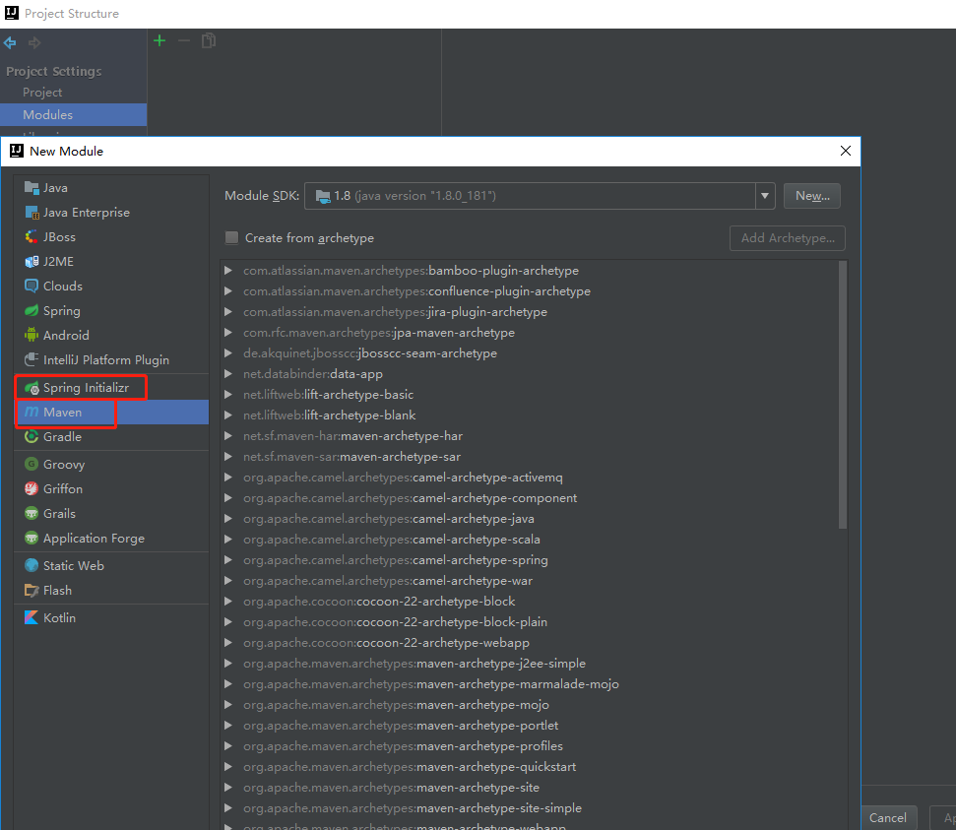Select Project under Project Settings
Image resolution: width=956 pixels, height=830 pixels.
click(42, 93)
